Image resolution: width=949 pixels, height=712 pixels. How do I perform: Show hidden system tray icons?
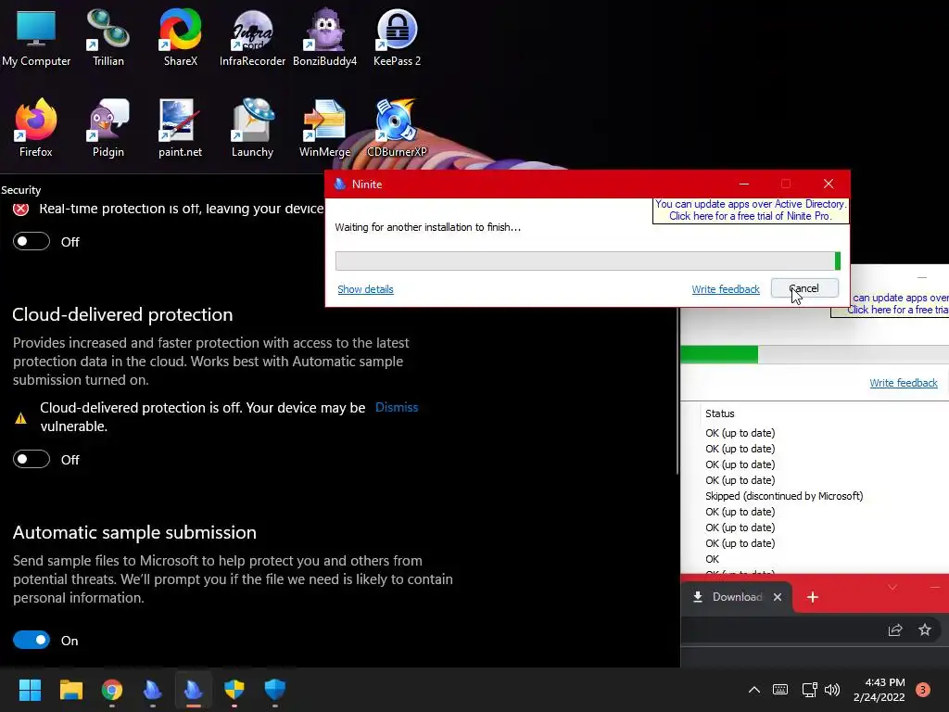tap(754, 689)
